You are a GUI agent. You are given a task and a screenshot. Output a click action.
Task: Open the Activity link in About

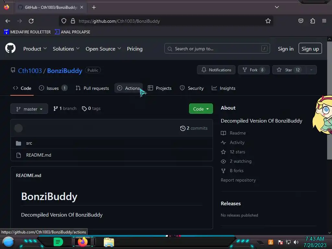pyautogui.click(x=233, y=143)
